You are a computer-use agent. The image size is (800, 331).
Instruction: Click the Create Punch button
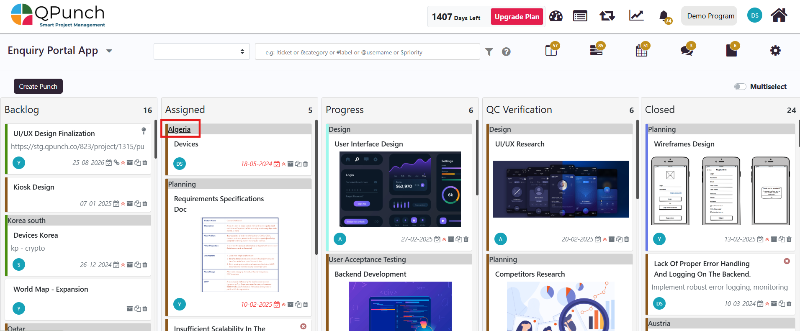38,86
